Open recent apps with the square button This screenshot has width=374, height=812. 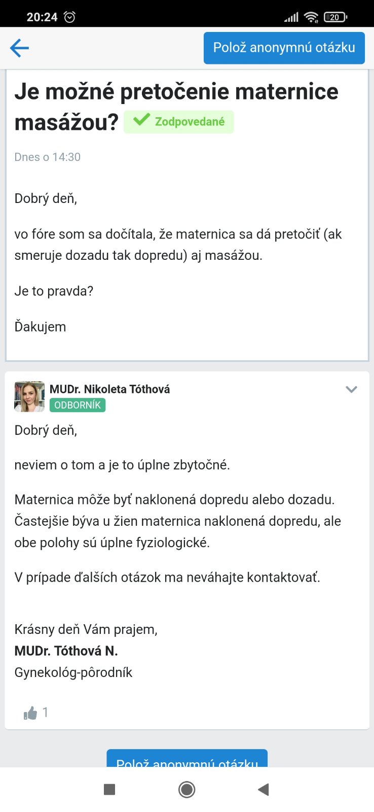point(109,789)
